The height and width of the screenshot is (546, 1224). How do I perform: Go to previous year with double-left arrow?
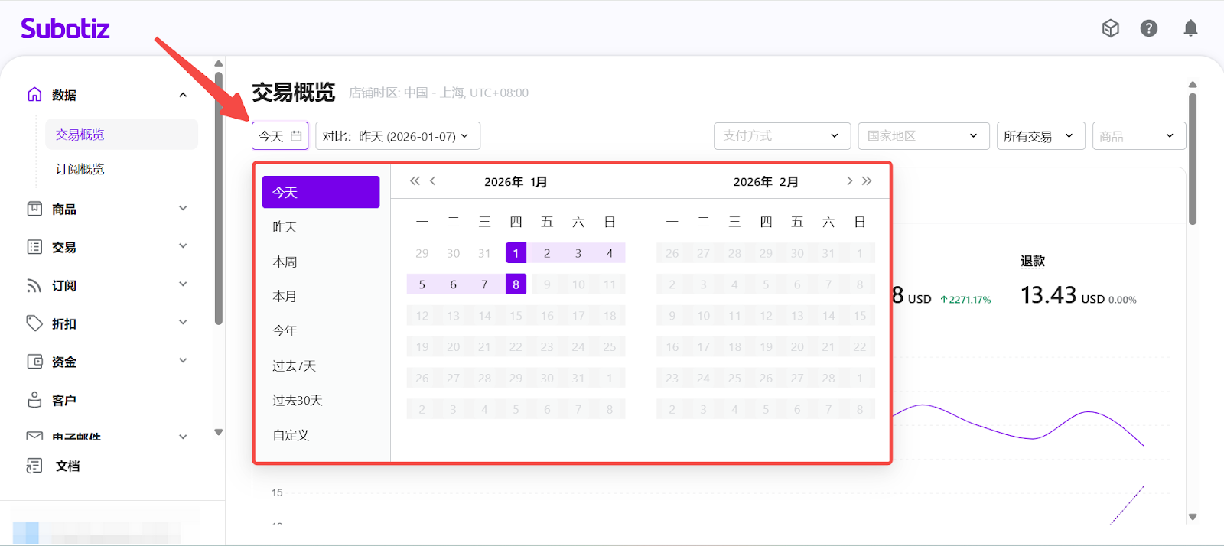point(415,181)
